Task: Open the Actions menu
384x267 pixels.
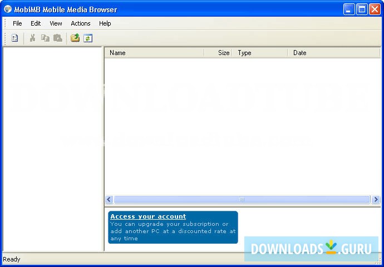Action: [81, 23]
